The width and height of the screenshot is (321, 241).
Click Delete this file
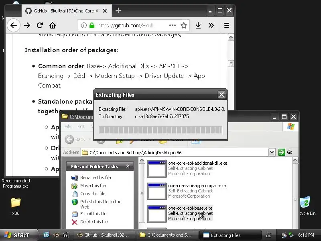pyautogui.click(x=94, y=222)
